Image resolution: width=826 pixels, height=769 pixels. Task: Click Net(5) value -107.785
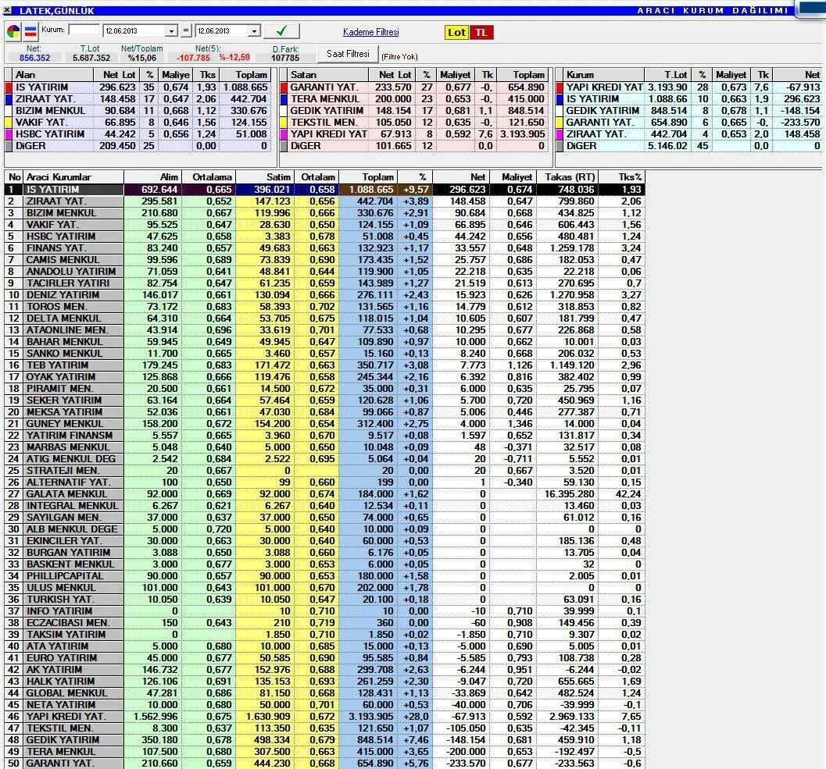click(193, 58)
